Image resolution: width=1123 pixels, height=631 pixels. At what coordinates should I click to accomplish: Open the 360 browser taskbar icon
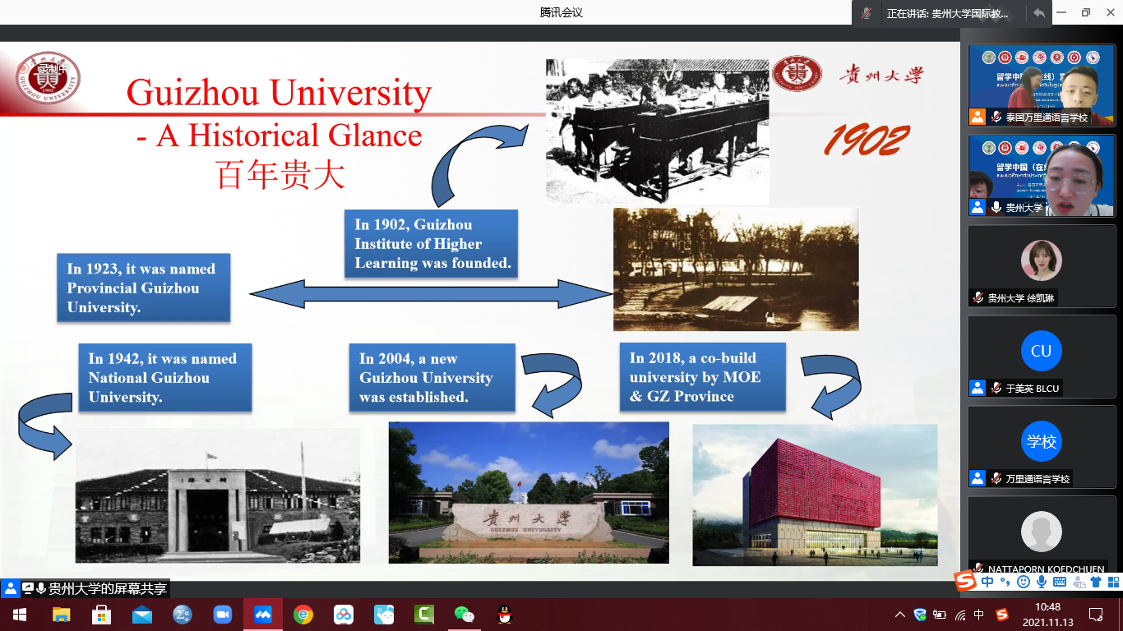(x=303, y=615)
